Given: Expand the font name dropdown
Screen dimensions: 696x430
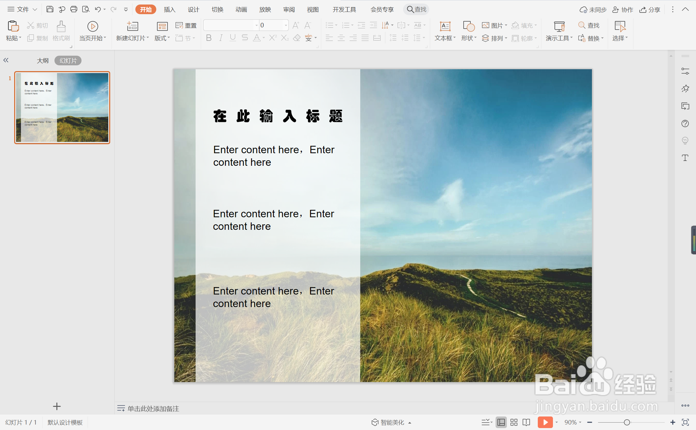Looking at the screenshot, I should [256, 25].
